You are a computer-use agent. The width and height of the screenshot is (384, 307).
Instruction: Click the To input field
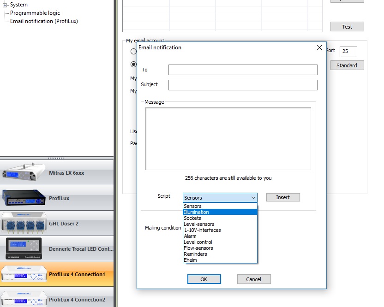(x=243, y=70)
